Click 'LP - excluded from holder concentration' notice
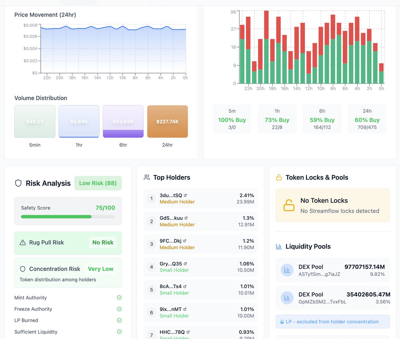Screen dimensions: 400x339 pyautogui.click(x=332, y=322)
